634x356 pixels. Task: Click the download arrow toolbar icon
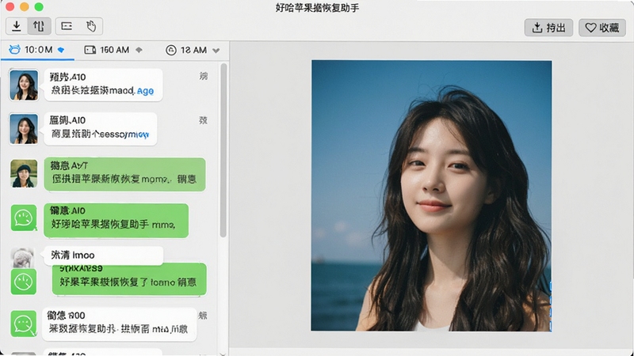pyautogui.click(x=17, y=26)
